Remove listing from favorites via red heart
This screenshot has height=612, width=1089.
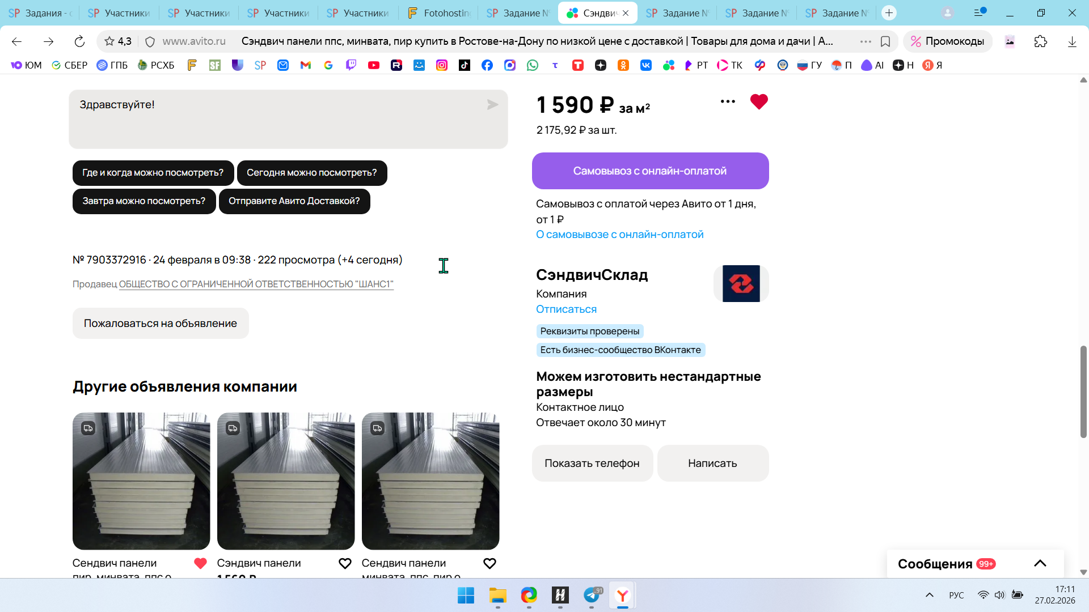coord(758,101)
